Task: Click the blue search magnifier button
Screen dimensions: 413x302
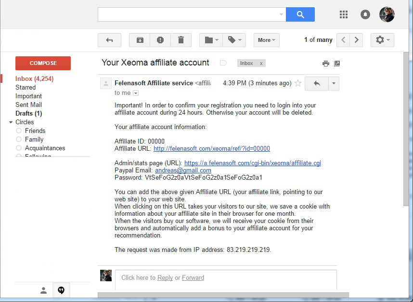Action: click(x=300, y=14)
